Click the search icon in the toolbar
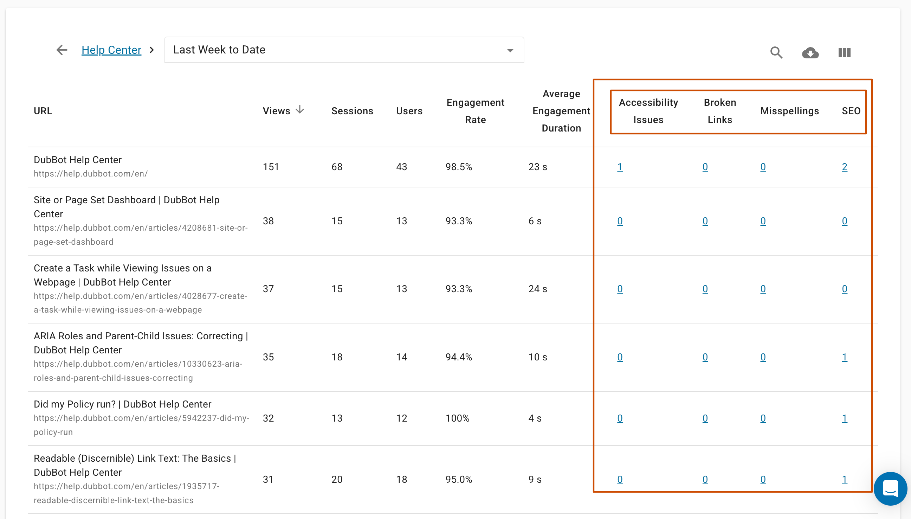 tap(776, 52)
